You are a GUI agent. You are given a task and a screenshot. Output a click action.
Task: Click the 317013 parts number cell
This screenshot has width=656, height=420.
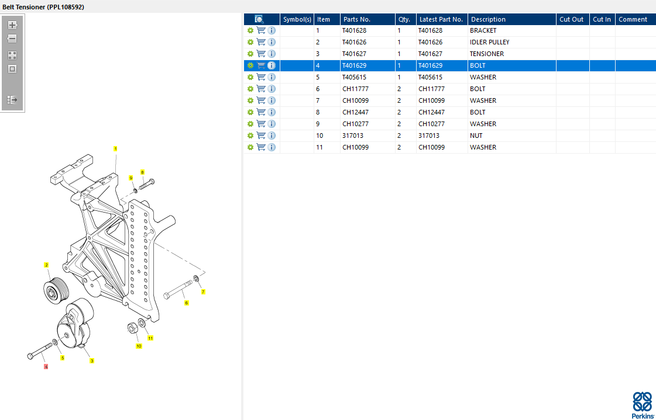pos(368,136)
